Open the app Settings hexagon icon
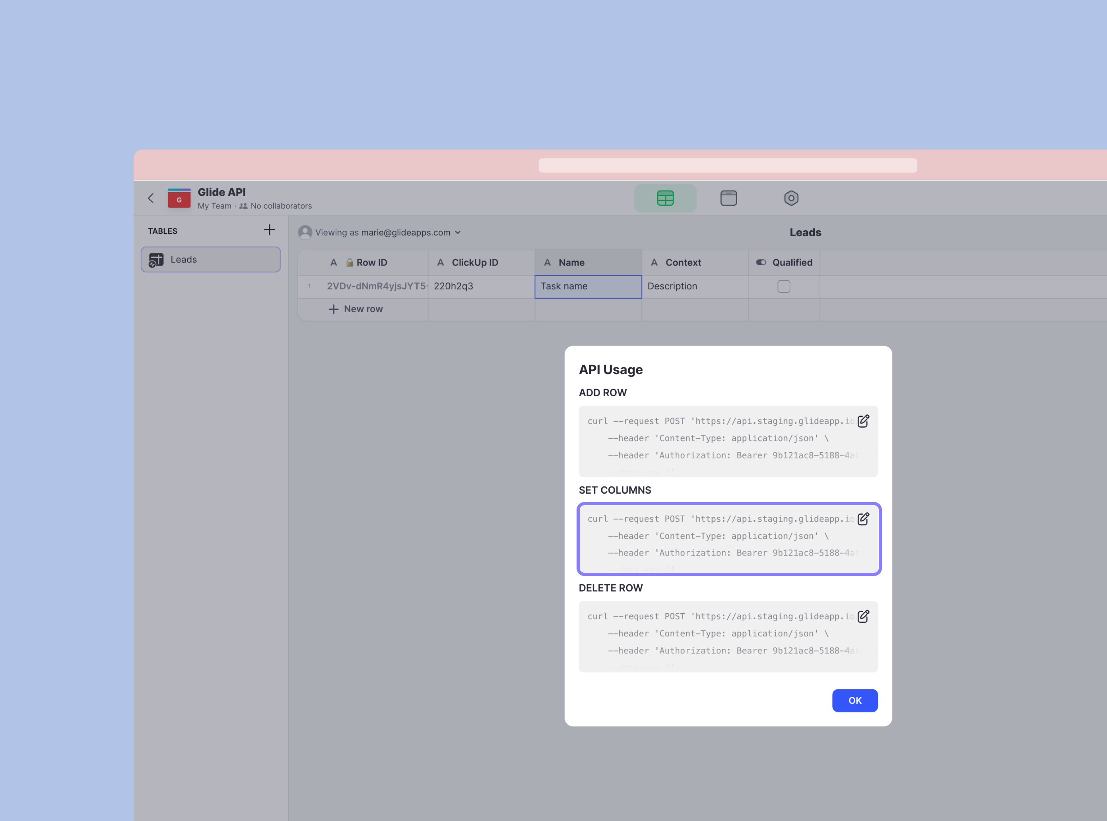Viewport: 1107px width, 821px height. 790,198
